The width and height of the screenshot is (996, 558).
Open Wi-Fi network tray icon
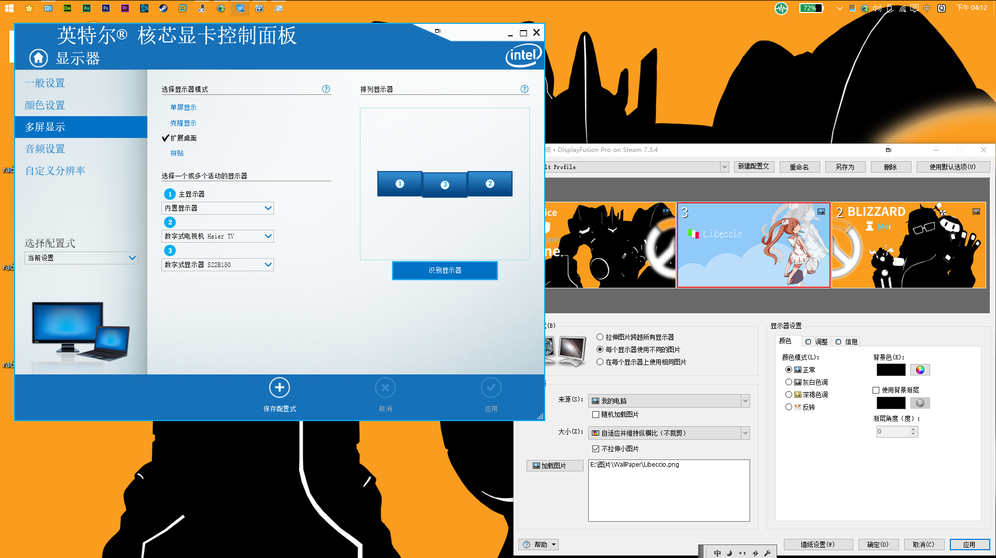pyautogui.click(x=903, y=8)
